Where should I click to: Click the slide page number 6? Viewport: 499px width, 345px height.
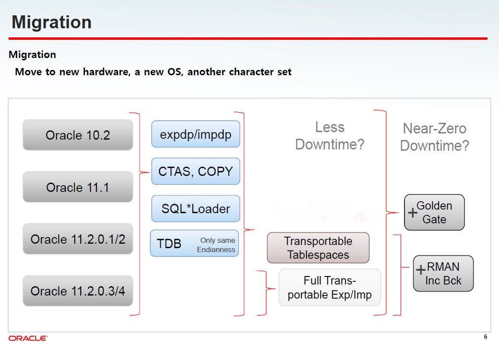[485, 337]
